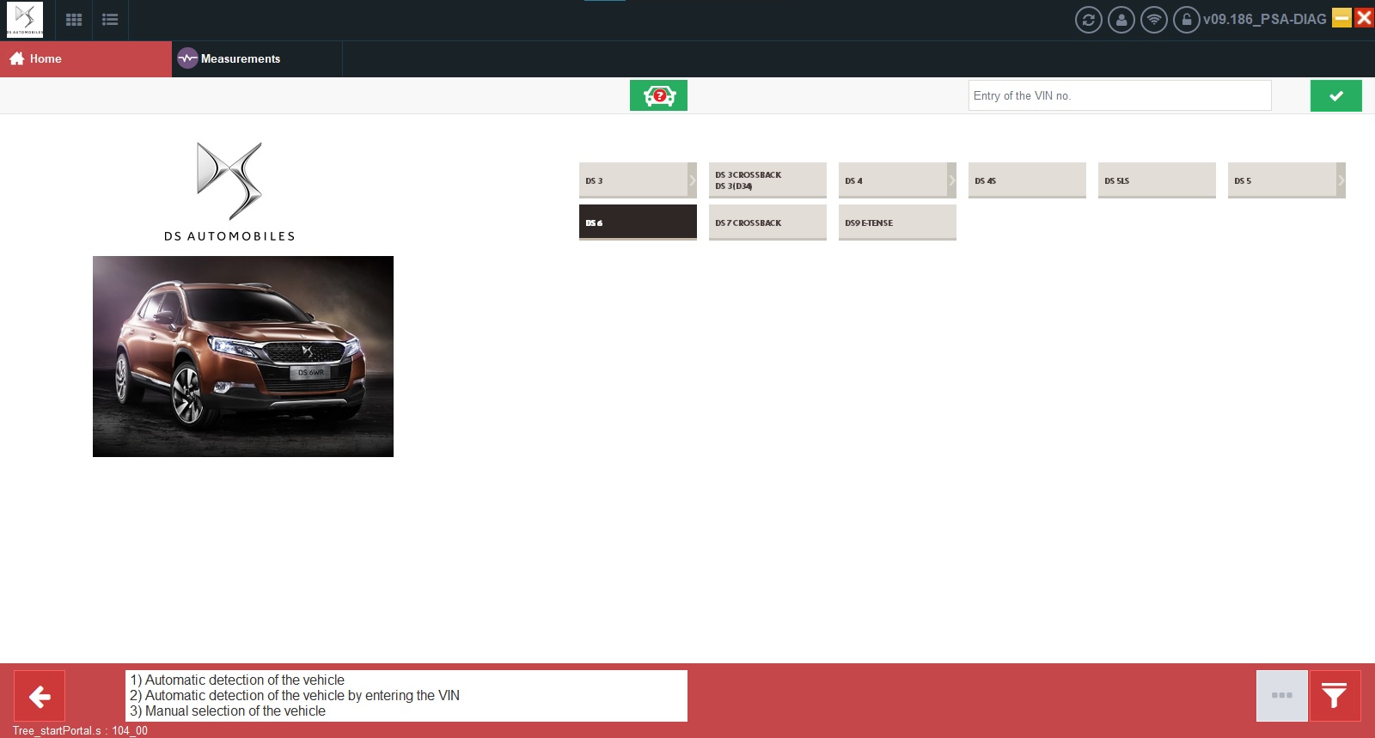Viewport: 1375px width, 738px height.
Task: Expand the DS 5 submenu arrow
Action: coord(1341,180)
